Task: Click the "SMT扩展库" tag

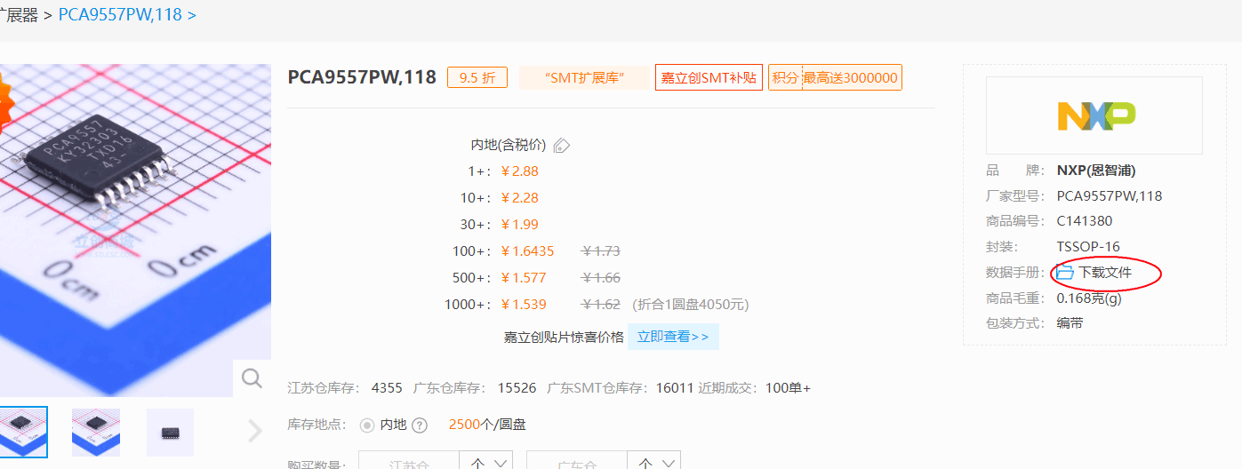Action: coord(584,77)
